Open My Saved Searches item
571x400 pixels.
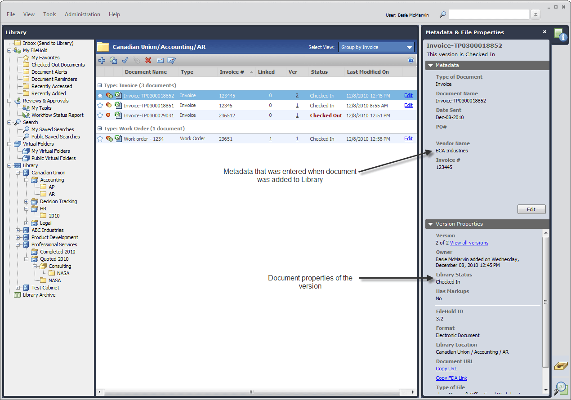click(53, 129)
